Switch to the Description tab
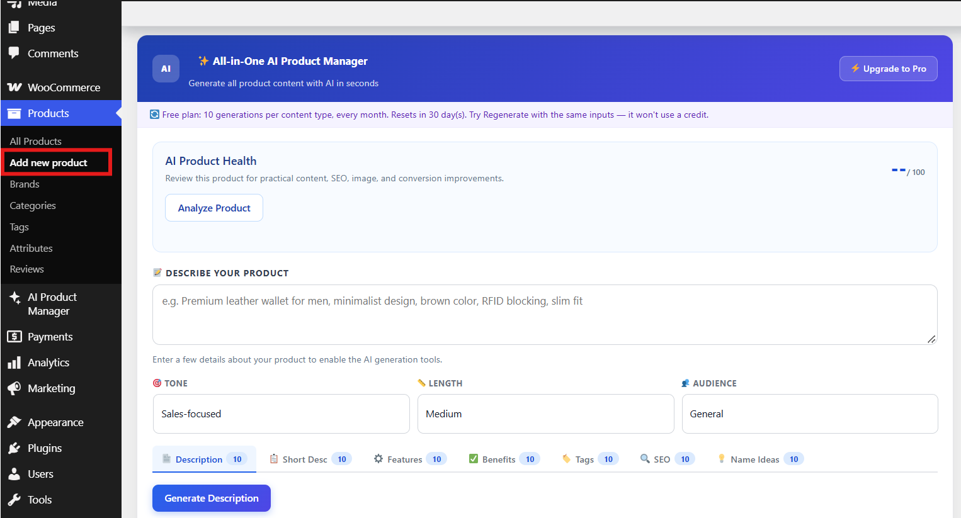Image resolution: width=961 pixels, height=518 pixels. point(204,459)
